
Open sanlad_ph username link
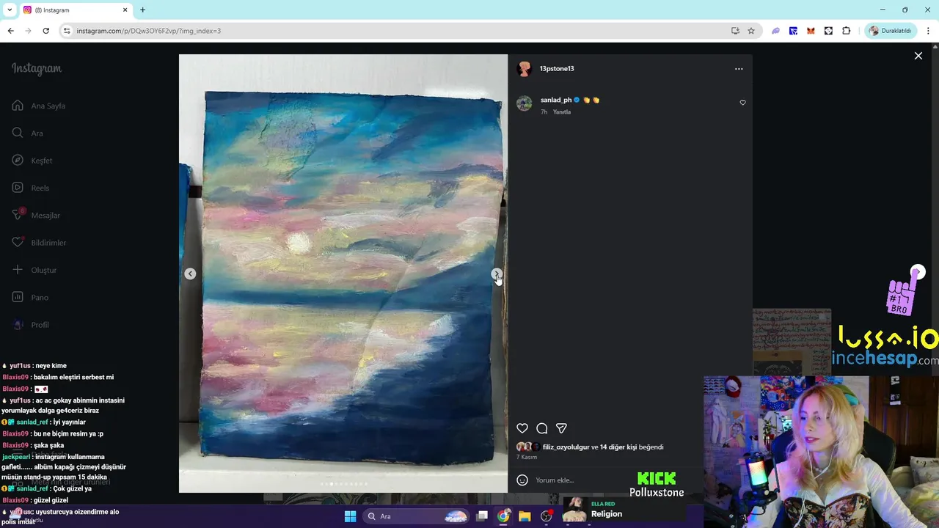[556, 100]
